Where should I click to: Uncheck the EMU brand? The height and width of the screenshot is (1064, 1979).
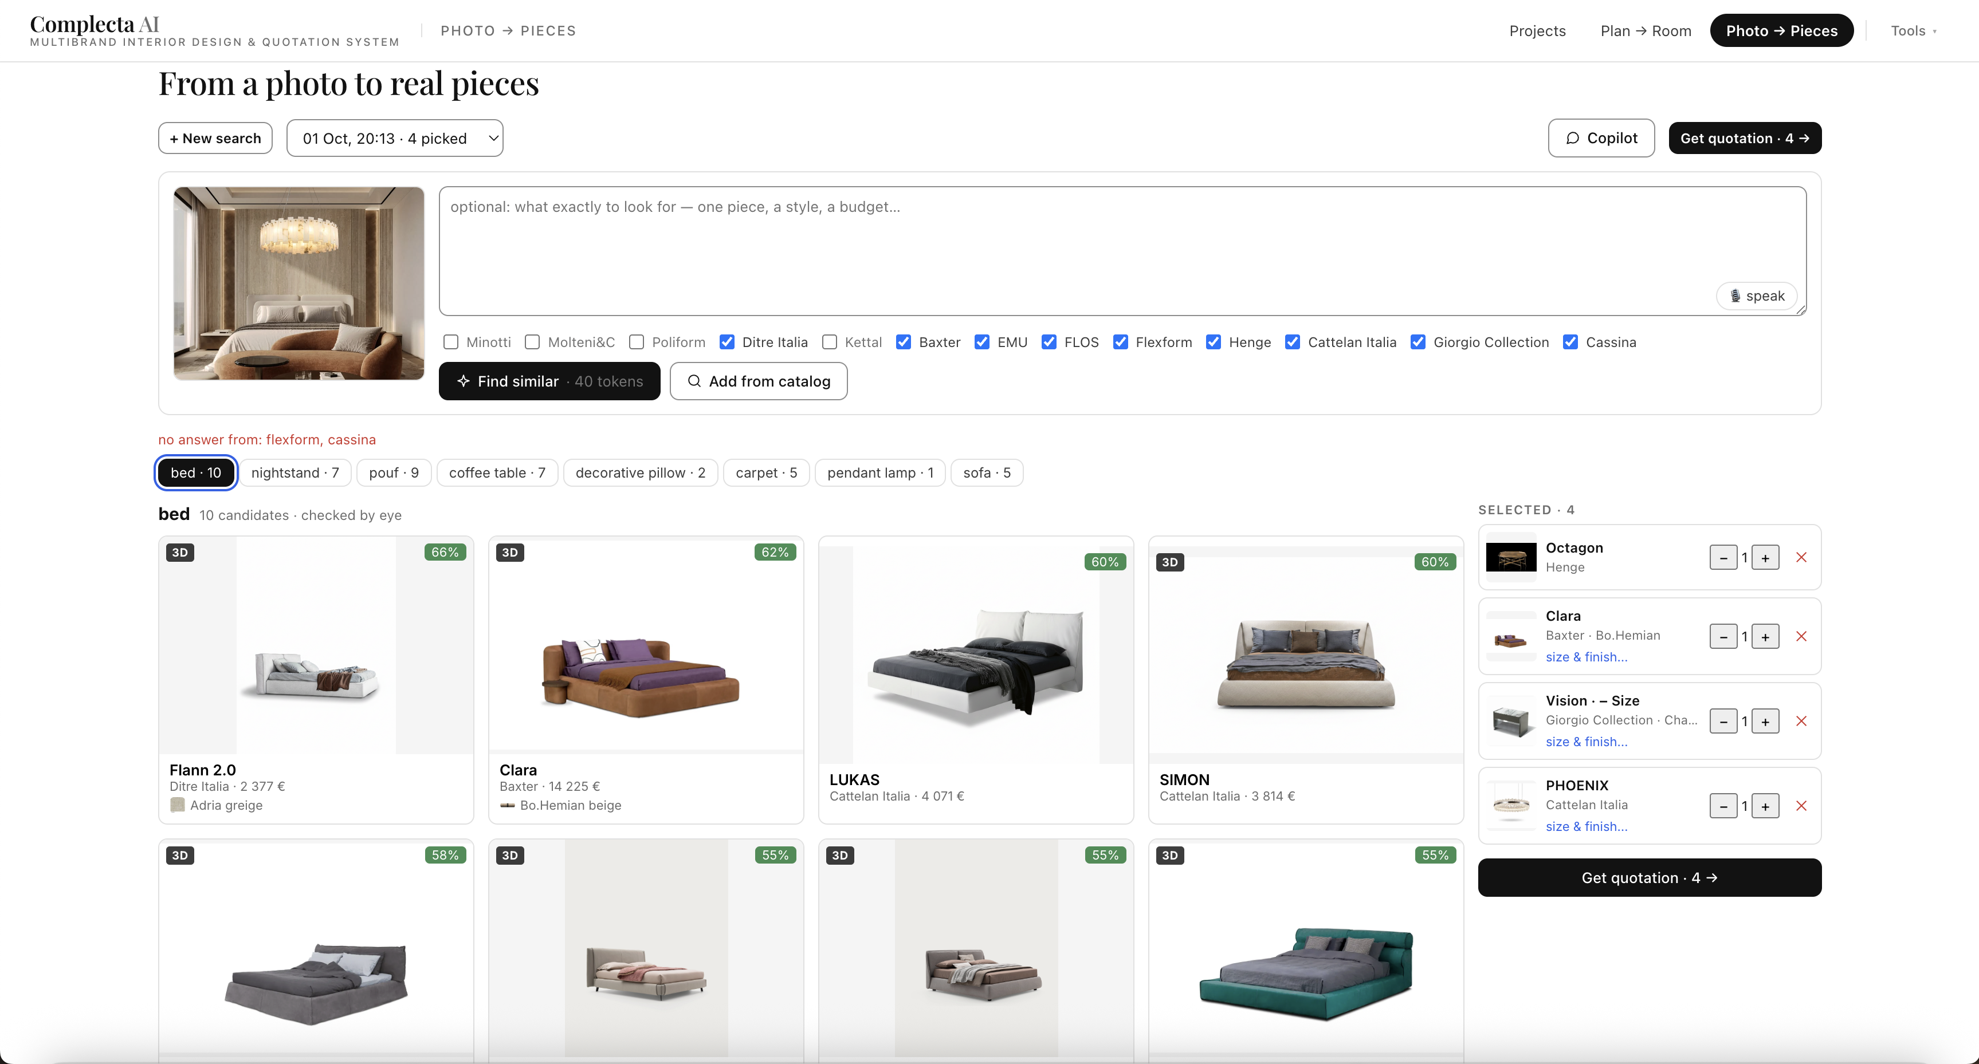click(x=982, y=342)
